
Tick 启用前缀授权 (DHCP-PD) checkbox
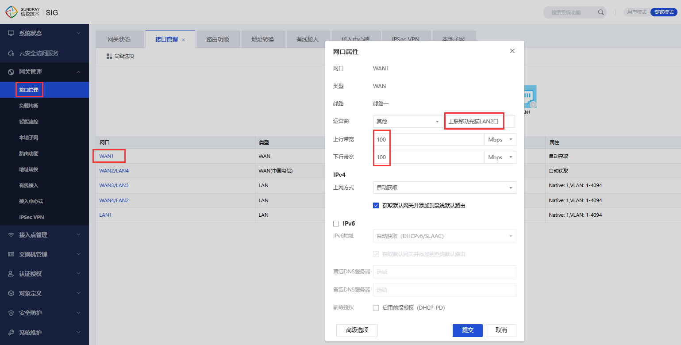376,308
